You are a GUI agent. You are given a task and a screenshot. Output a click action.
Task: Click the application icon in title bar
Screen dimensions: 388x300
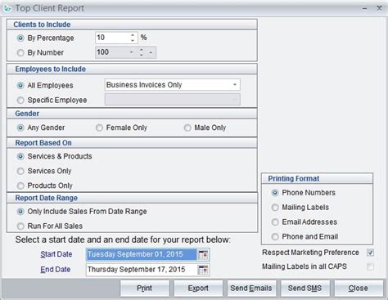[x=7, y=8]
